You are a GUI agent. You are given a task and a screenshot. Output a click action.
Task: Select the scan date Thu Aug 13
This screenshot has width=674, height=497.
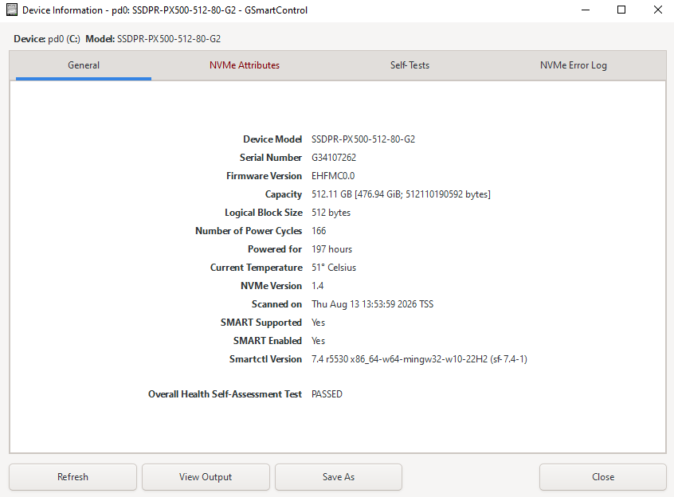pos(373,304)
